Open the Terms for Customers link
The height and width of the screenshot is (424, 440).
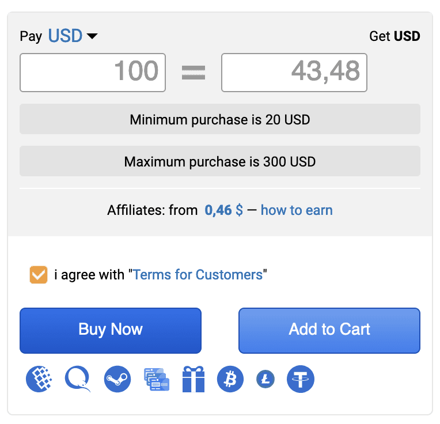[198, 275]
